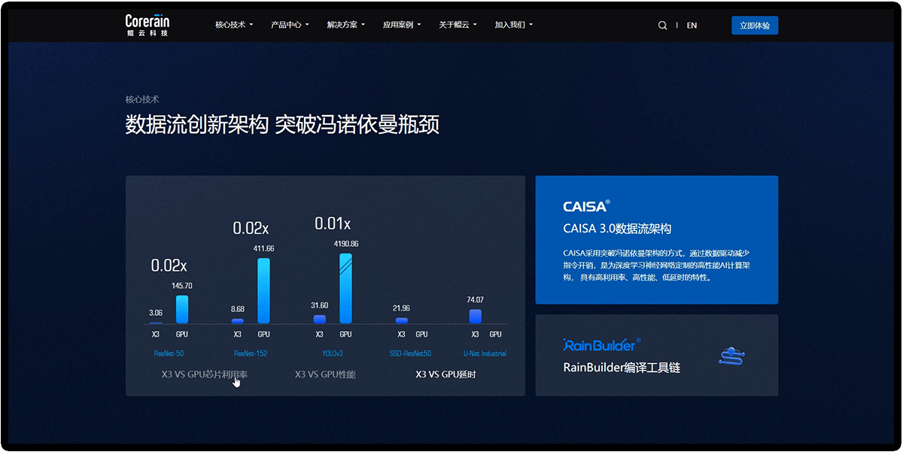
Task: Switch language to EN
Action: pyautogui.click(x=692, y=26)
